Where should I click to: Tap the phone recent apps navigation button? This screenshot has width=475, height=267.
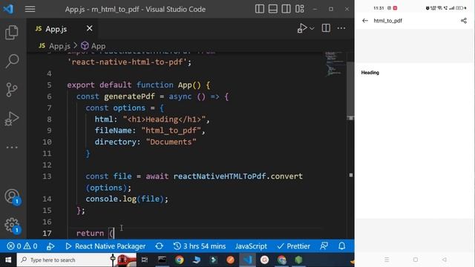pos(387,260)
